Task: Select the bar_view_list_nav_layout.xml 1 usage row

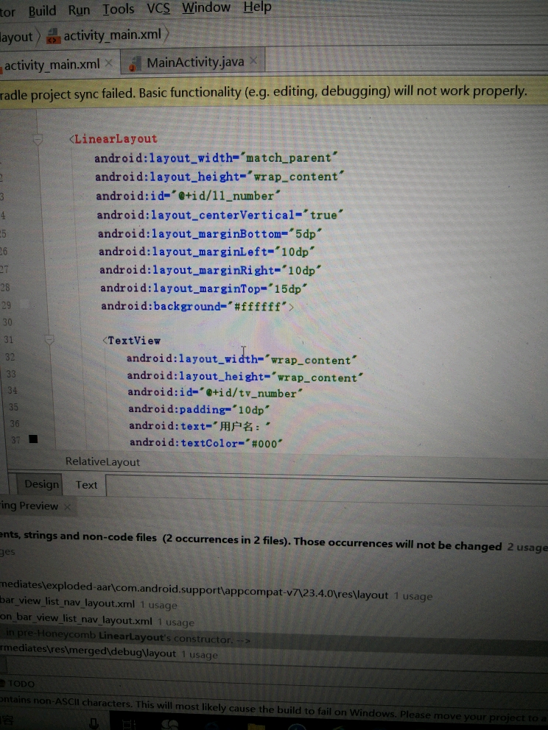Action: [88, 603]
